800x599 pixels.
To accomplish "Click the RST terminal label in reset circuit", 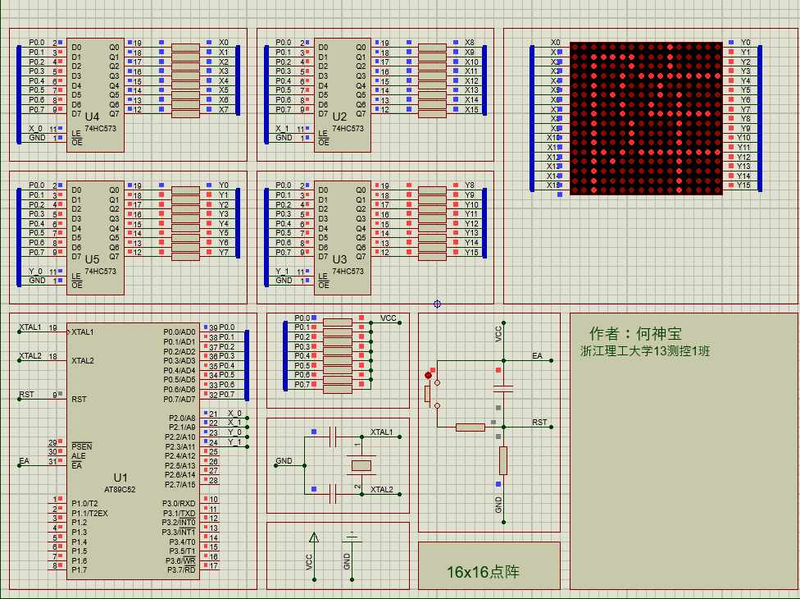I will click(x=539, y=423).
